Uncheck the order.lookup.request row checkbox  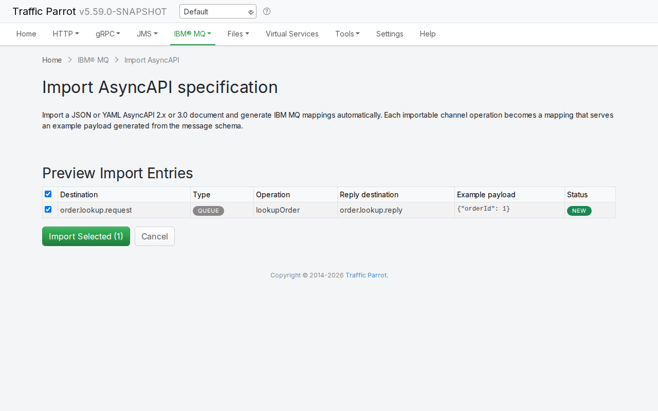48,210
